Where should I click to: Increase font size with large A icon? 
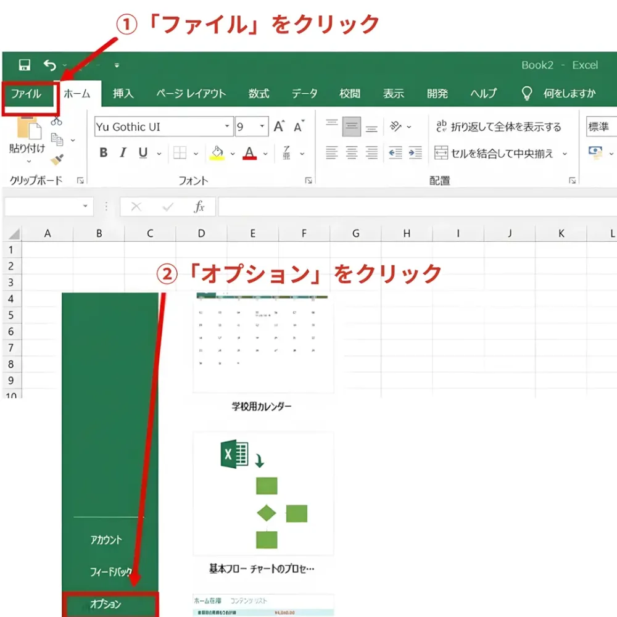pyautogui.click(x=279, y=126)
